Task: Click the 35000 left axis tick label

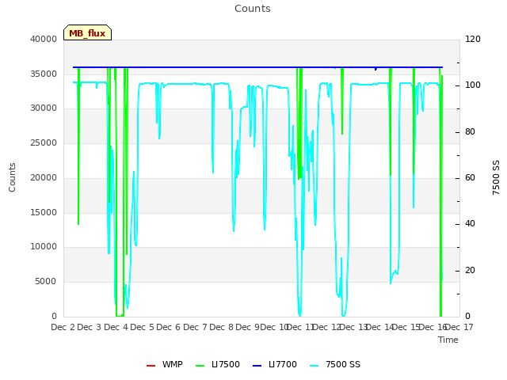Action: (44, 74)
